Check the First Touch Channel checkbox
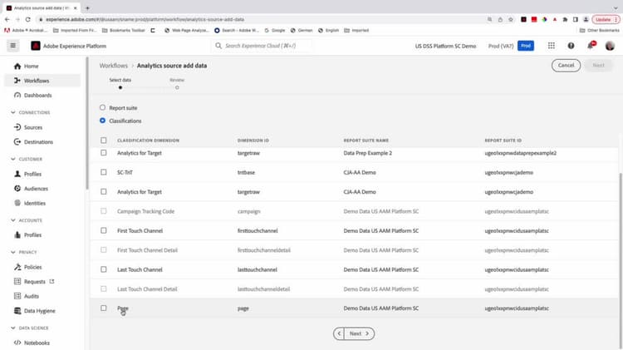623x350 pixels. coord(104,230)
